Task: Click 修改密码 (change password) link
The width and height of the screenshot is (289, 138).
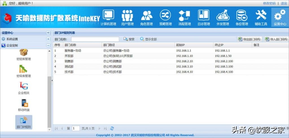Action: coord(269,3)
